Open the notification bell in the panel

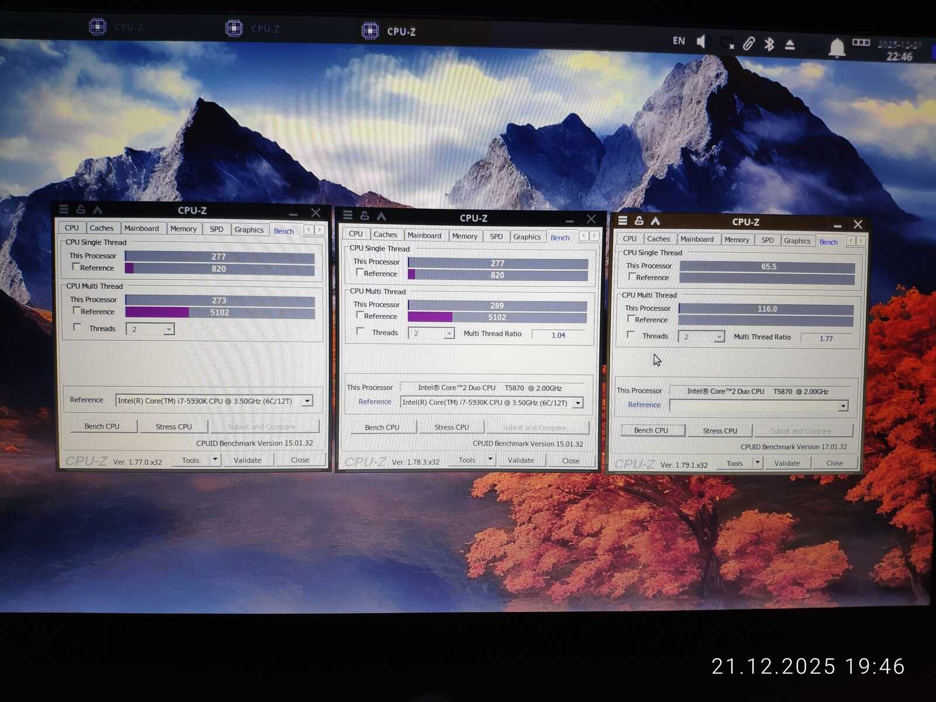(x=837, y=47)
